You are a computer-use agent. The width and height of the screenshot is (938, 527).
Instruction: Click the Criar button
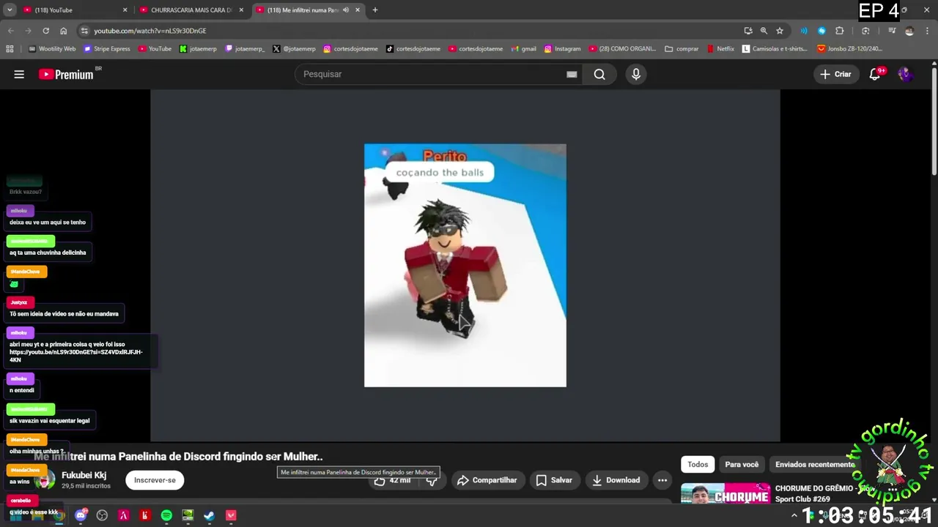(x=835, y=74)
